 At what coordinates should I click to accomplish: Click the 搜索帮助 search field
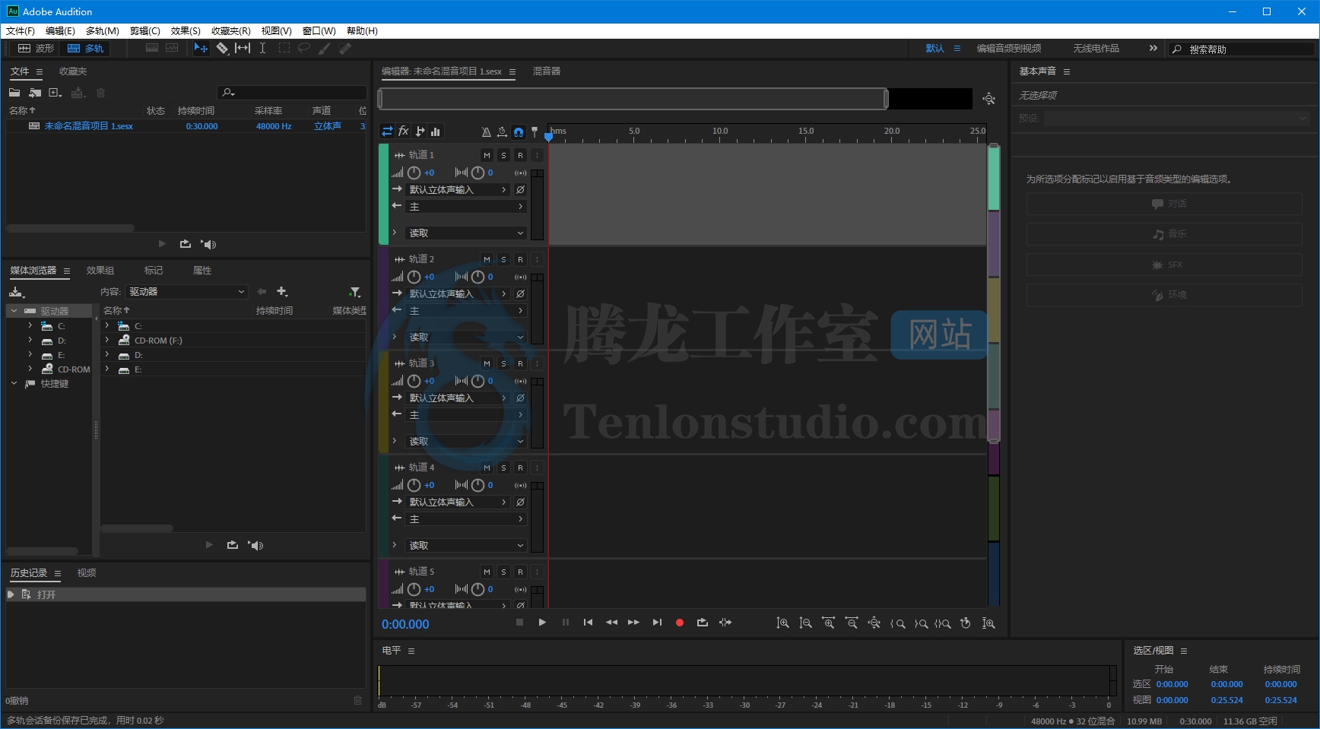(x=1242, y=49)
